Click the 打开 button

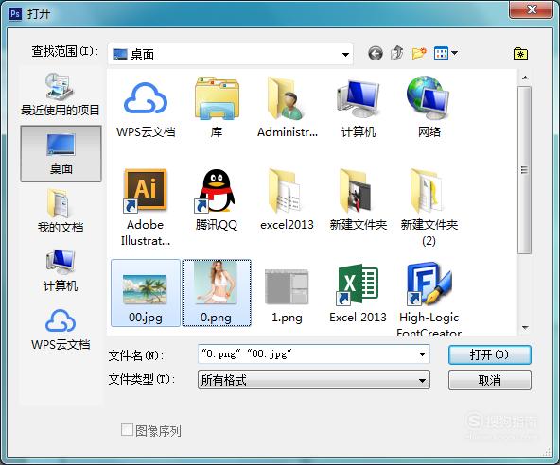(490, 354)
